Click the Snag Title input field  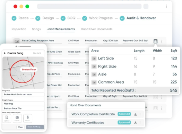pos(23,95)
